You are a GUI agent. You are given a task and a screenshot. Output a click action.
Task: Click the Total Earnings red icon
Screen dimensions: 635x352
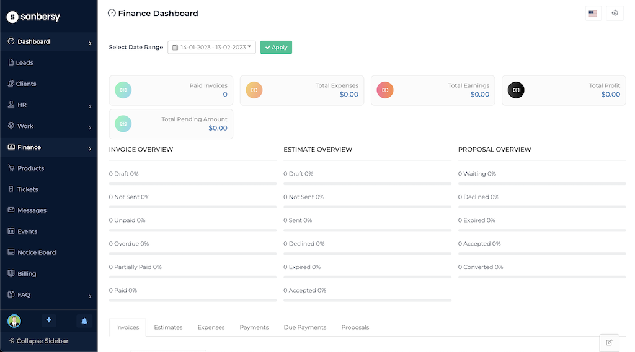[385, 90]
